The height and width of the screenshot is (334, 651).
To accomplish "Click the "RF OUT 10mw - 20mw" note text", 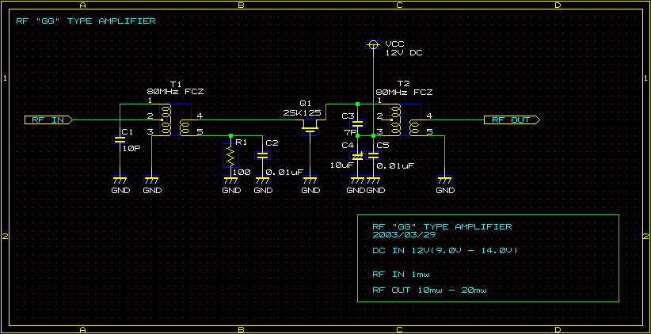I will (429, 290).
